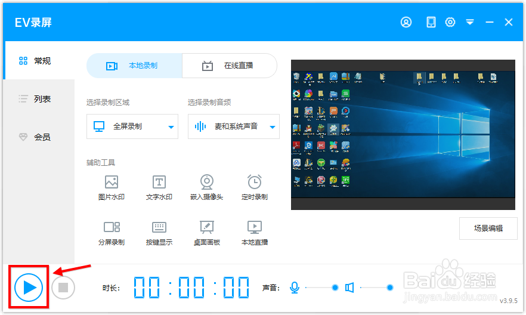The image size is (526, 315).
Task: Open the title bar dropdown menu icon
Action: (x=470, y=23)
